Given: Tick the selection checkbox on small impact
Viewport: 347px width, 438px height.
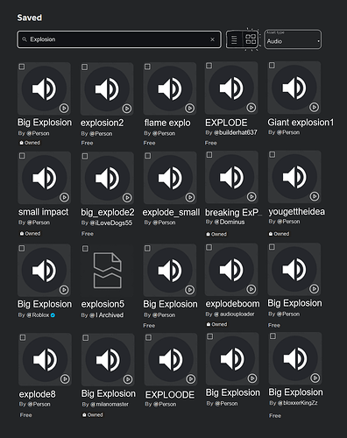Looking at the screenshot, I should [22, 156].
